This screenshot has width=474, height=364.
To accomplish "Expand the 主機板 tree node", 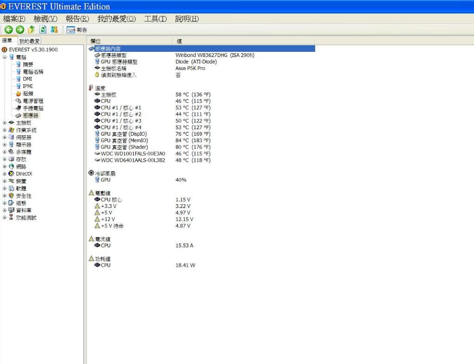I will click(x=5, y=123).
